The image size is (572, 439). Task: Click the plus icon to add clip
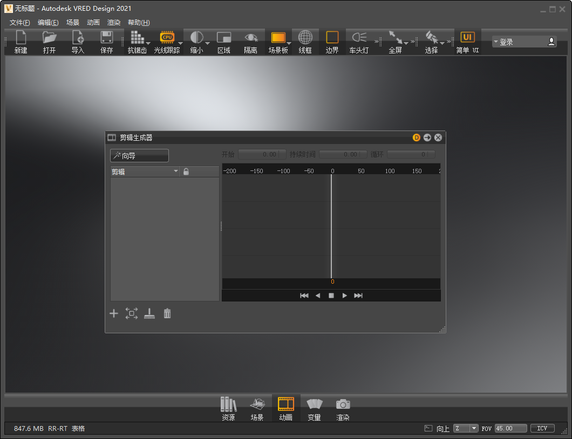tap(114, 313)
